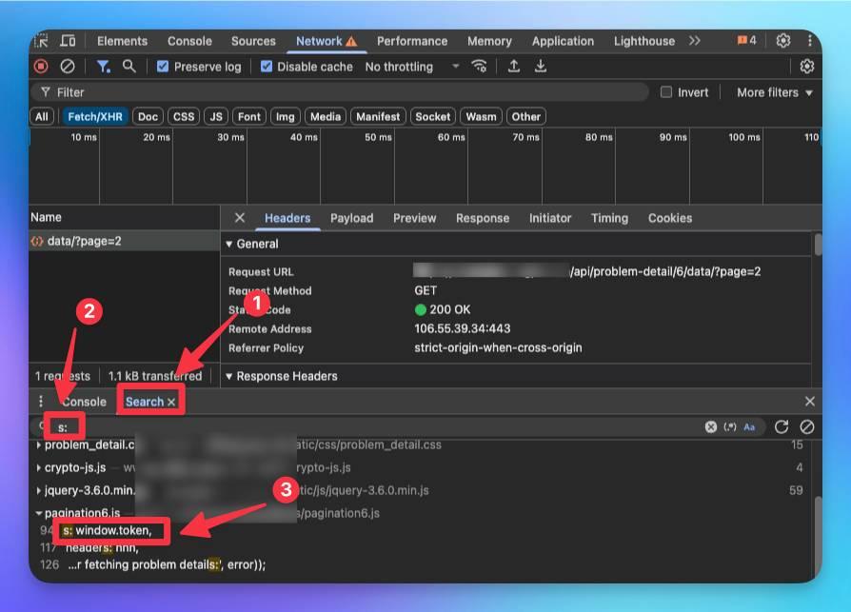The image size is (851, 612).
Task: Open the Cookies tab
Action: click(x=670, y=218)
